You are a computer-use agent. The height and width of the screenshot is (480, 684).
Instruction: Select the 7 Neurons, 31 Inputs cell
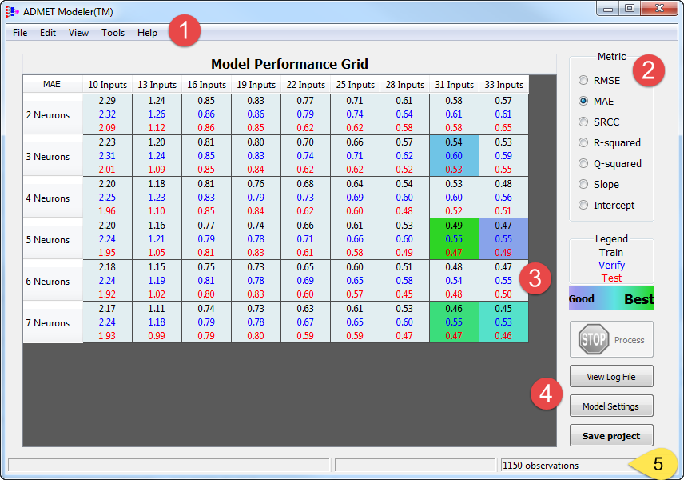click(x=454, y=322)
